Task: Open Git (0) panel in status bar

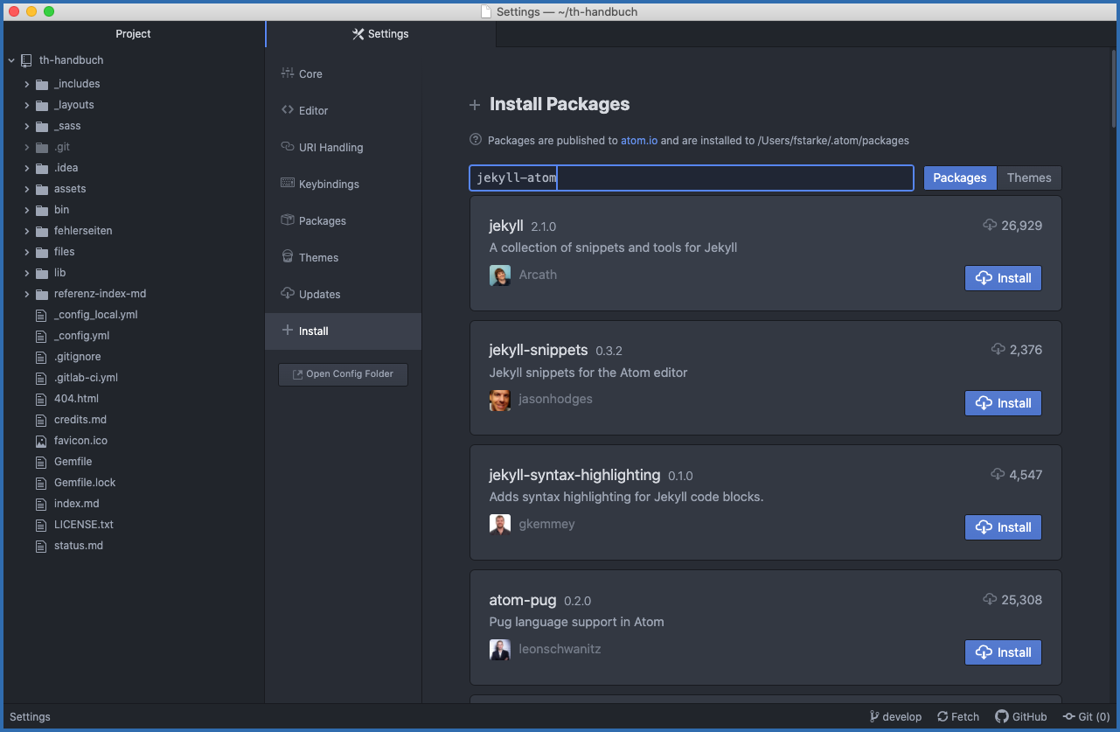Action: [x=1086, y=717]
